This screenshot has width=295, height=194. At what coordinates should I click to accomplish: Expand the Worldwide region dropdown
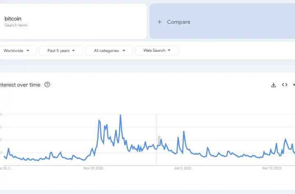16,51
